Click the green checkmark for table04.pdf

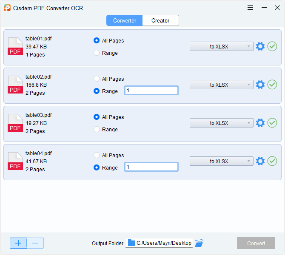[x=272, y=161]
